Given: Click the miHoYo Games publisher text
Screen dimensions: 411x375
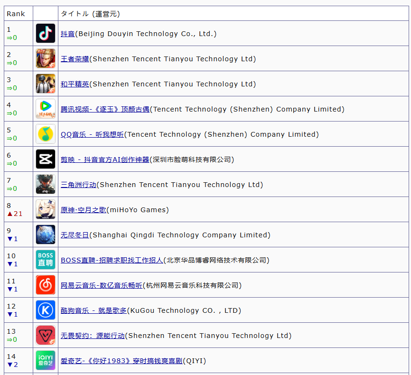Looking at the screenshot, I should tap(138, 210).
